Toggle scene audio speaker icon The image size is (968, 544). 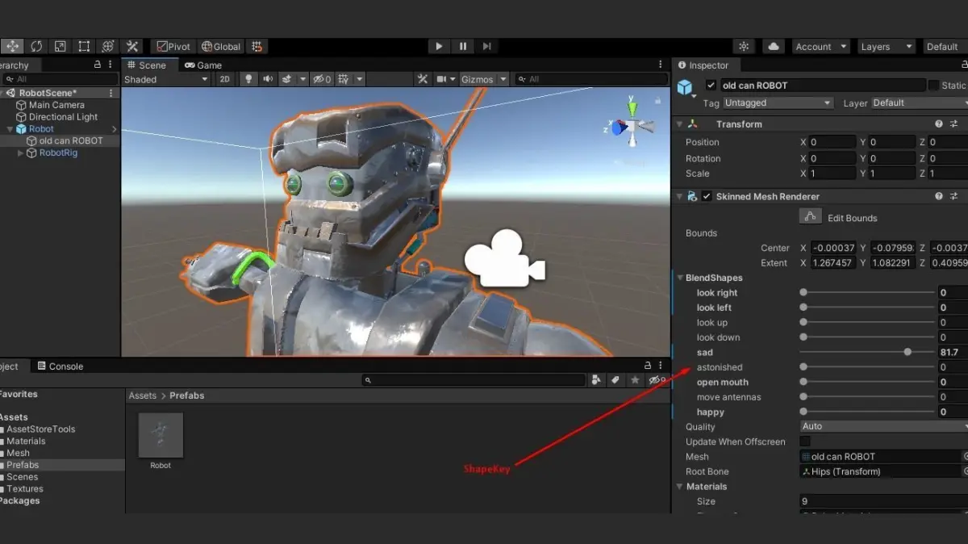pyautogui.click(x=267, y=79)
